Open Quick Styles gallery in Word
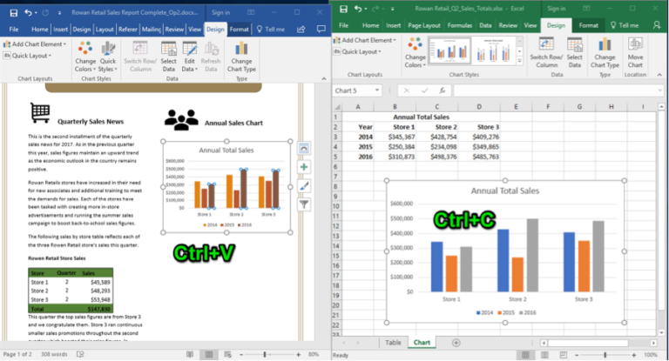Viewport: 669px width, 361px height. coord(108,57)
